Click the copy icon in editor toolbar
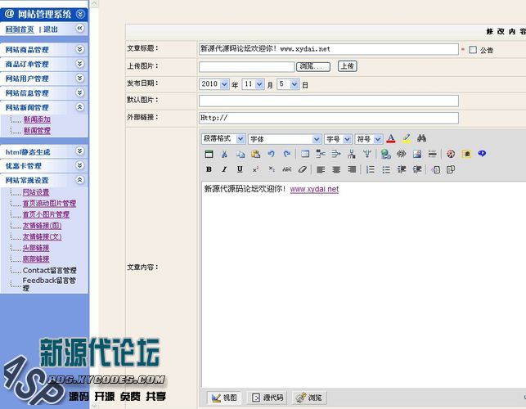The height and width of the screenshot is (409, 526). pyautogui.click(x=241, y=154)
